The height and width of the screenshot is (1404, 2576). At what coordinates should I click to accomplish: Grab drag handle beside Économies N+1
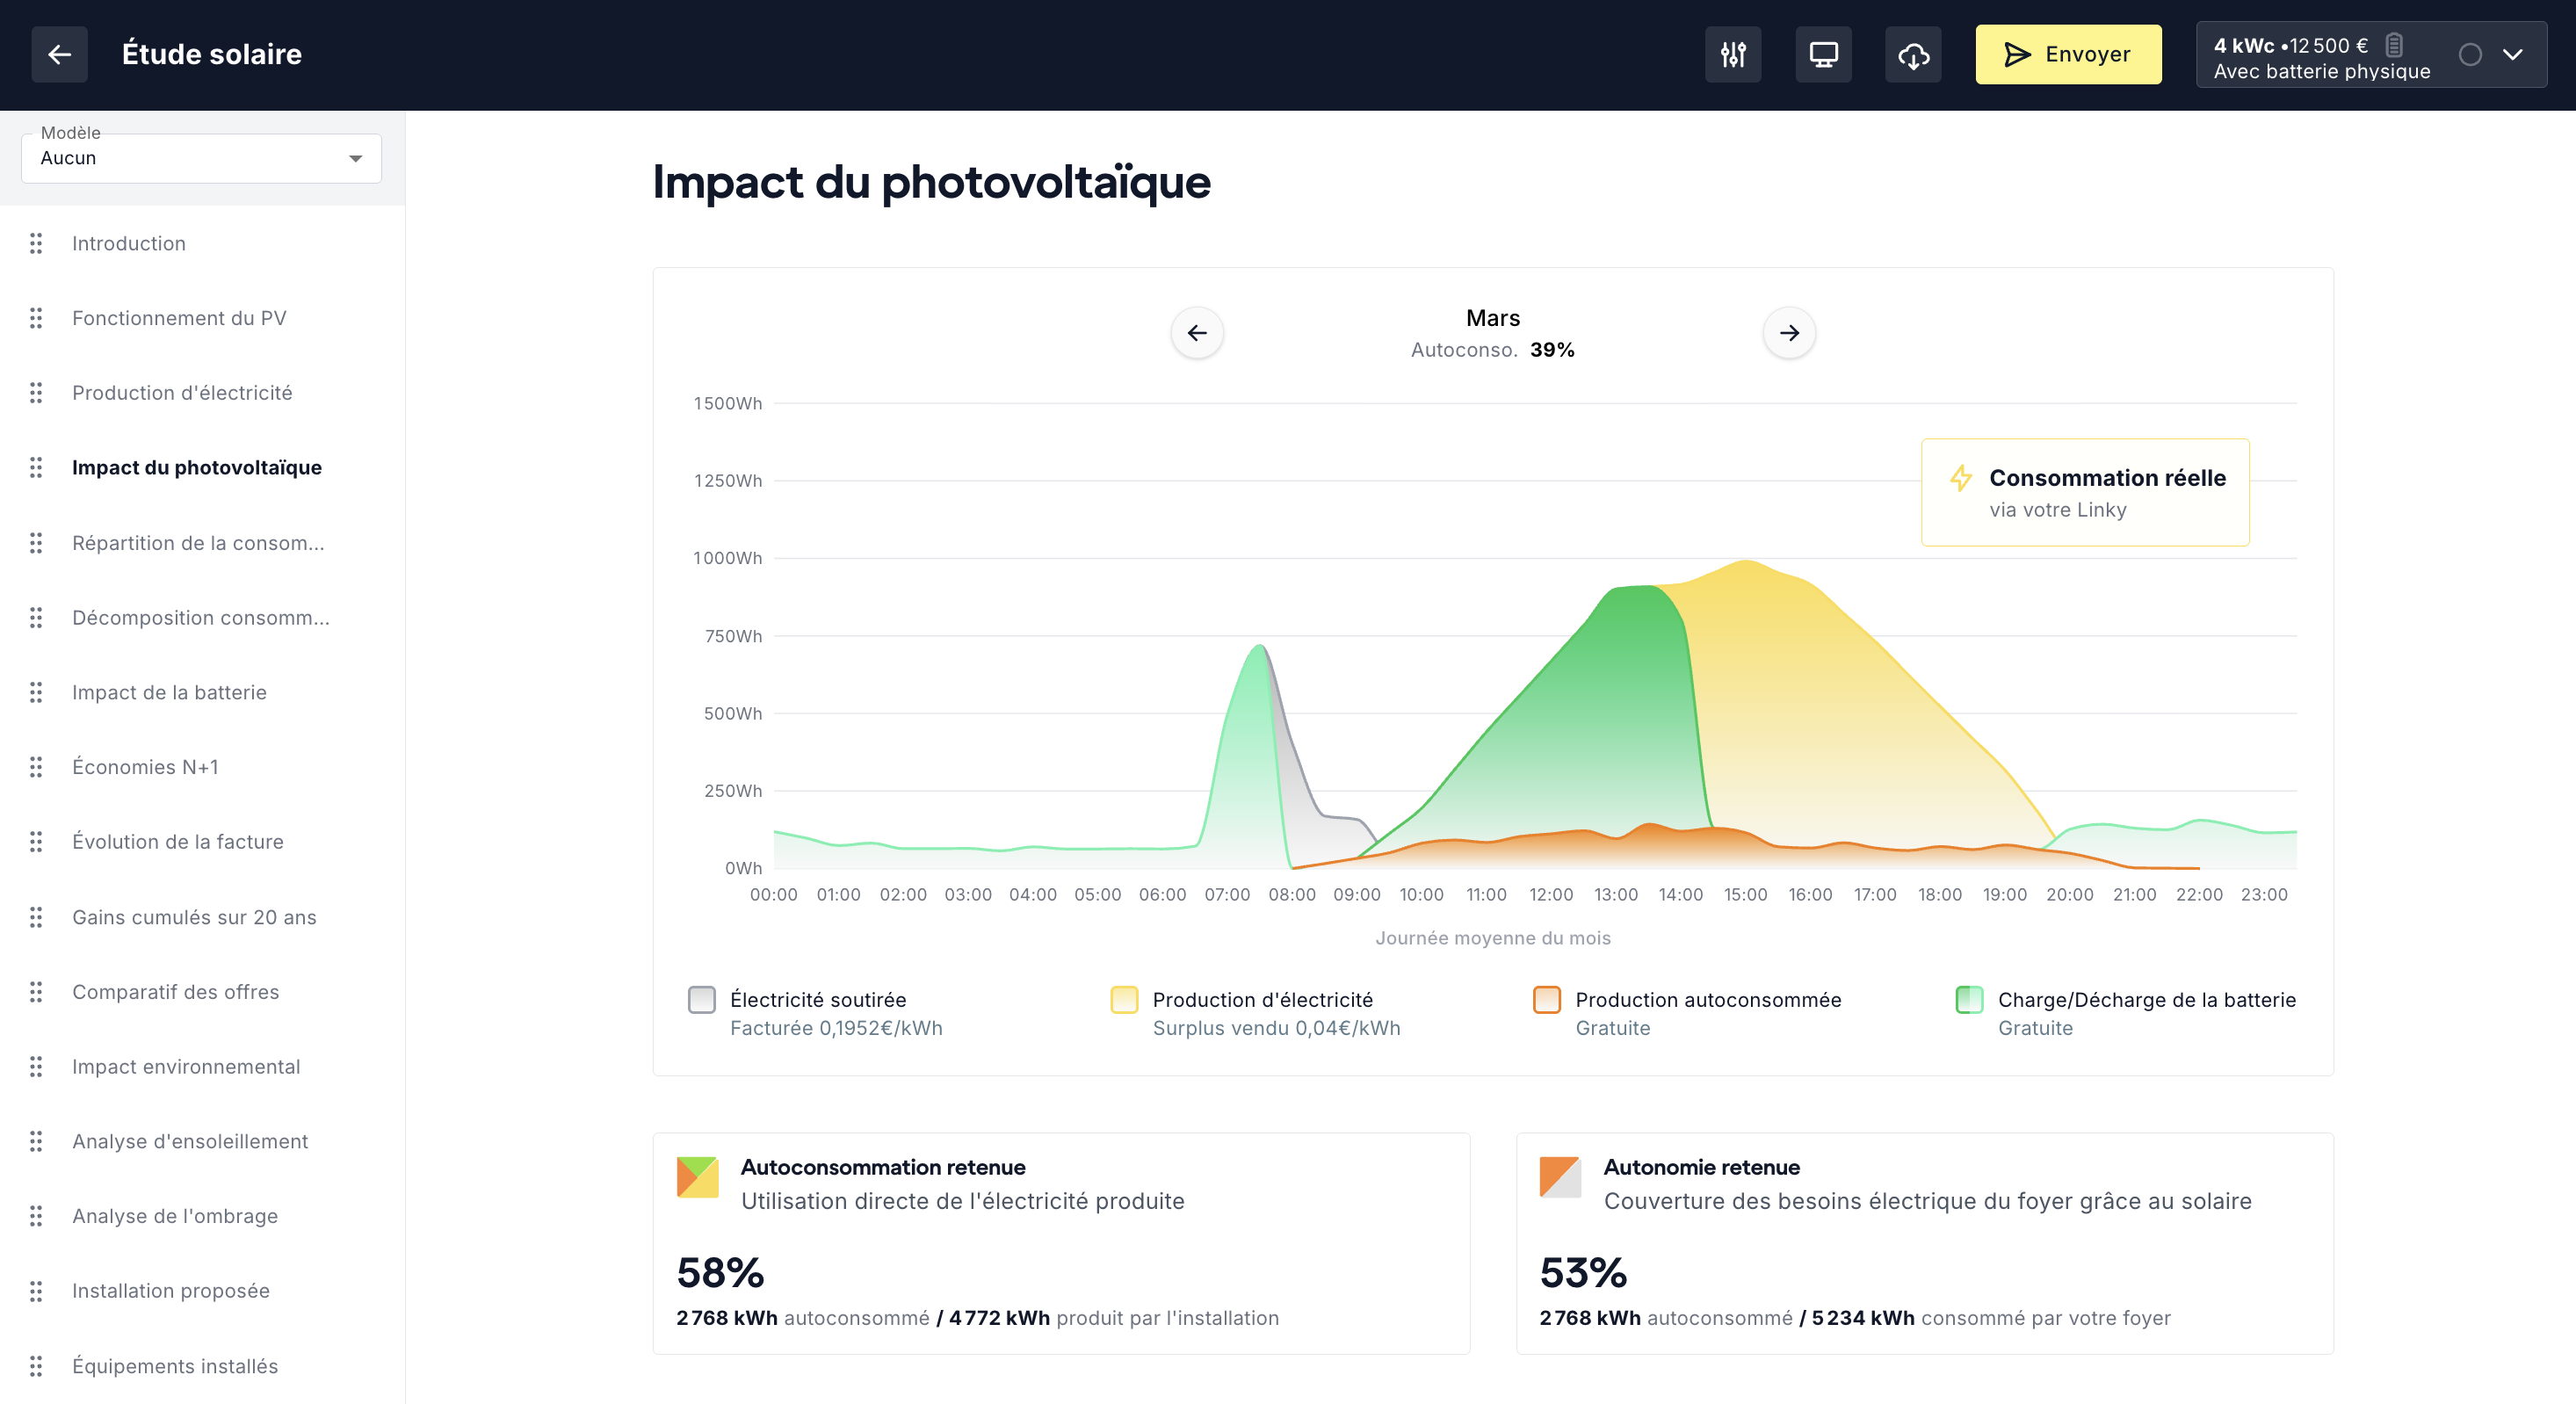tap(36, 767)
